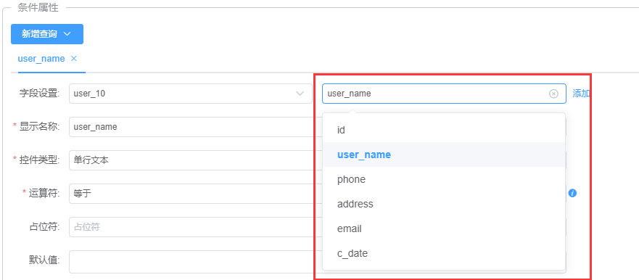Screen dimensions: 639x280
Task: Click the blue info icon beside 运算符
Action: click(x=572, y=193)
